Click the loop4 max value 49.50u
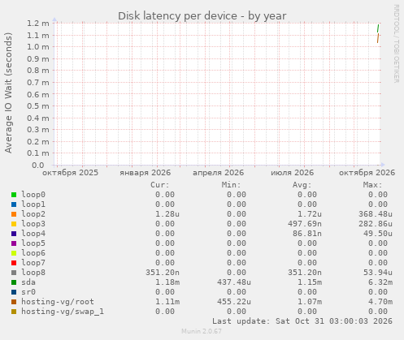 coord(378,234)
